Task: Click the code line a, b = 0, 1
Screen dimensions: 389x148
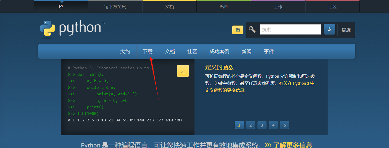Action: [91, 81]
